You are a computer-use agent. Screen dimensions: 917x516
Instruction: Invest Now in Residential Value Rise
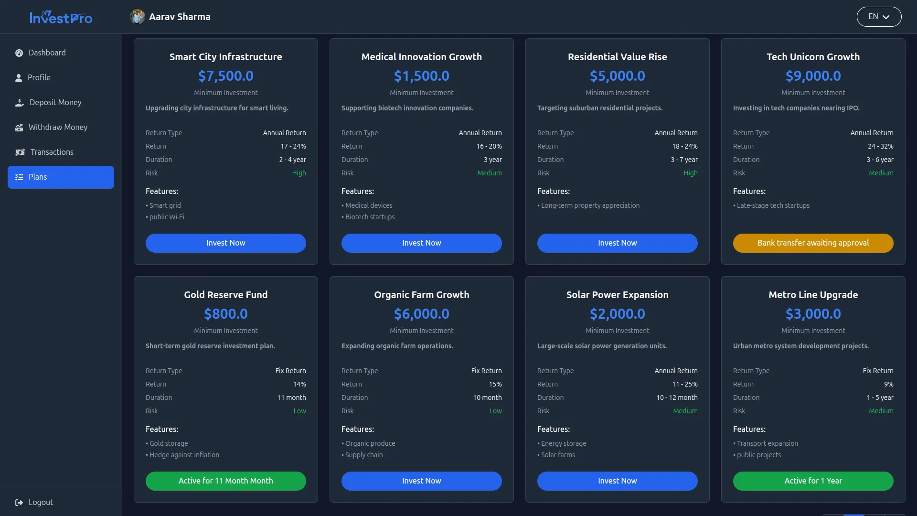click(x=617, y=243)
